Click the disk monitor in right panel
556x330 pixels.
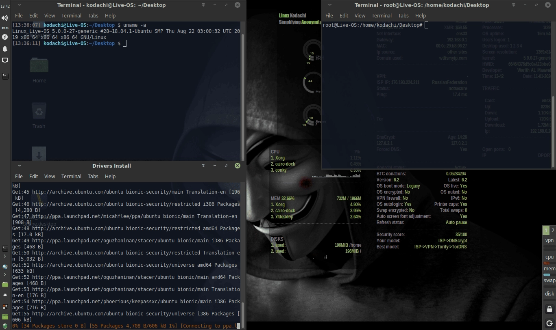coord(549,294)
